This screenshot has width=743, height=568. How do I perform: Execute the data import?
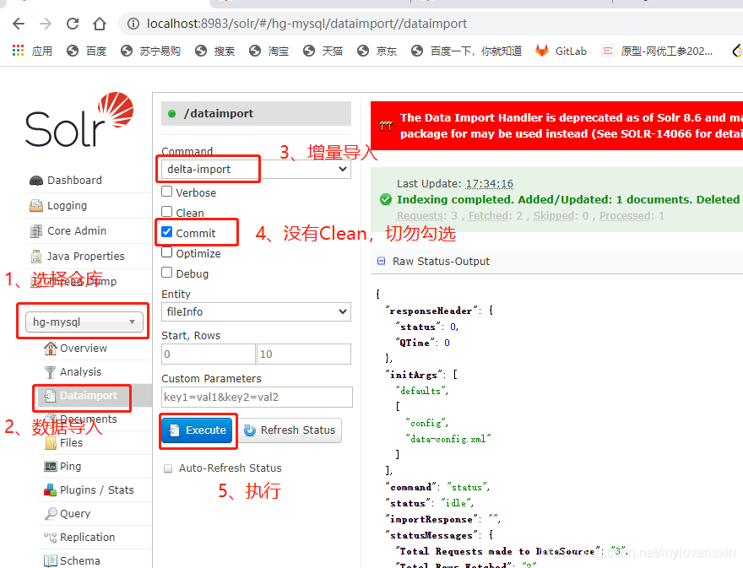tap(196, 430)
